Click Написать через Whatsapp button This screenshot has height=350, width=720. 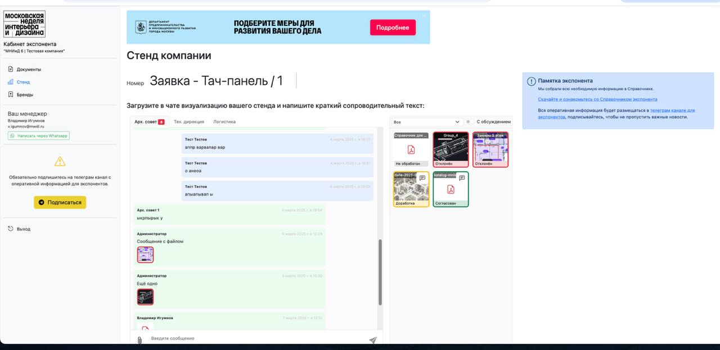[x=39, y=135]
